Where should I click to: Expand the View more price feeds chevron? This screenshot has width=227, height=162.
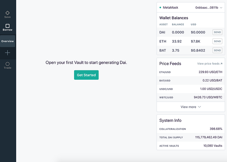coord(199,107)
